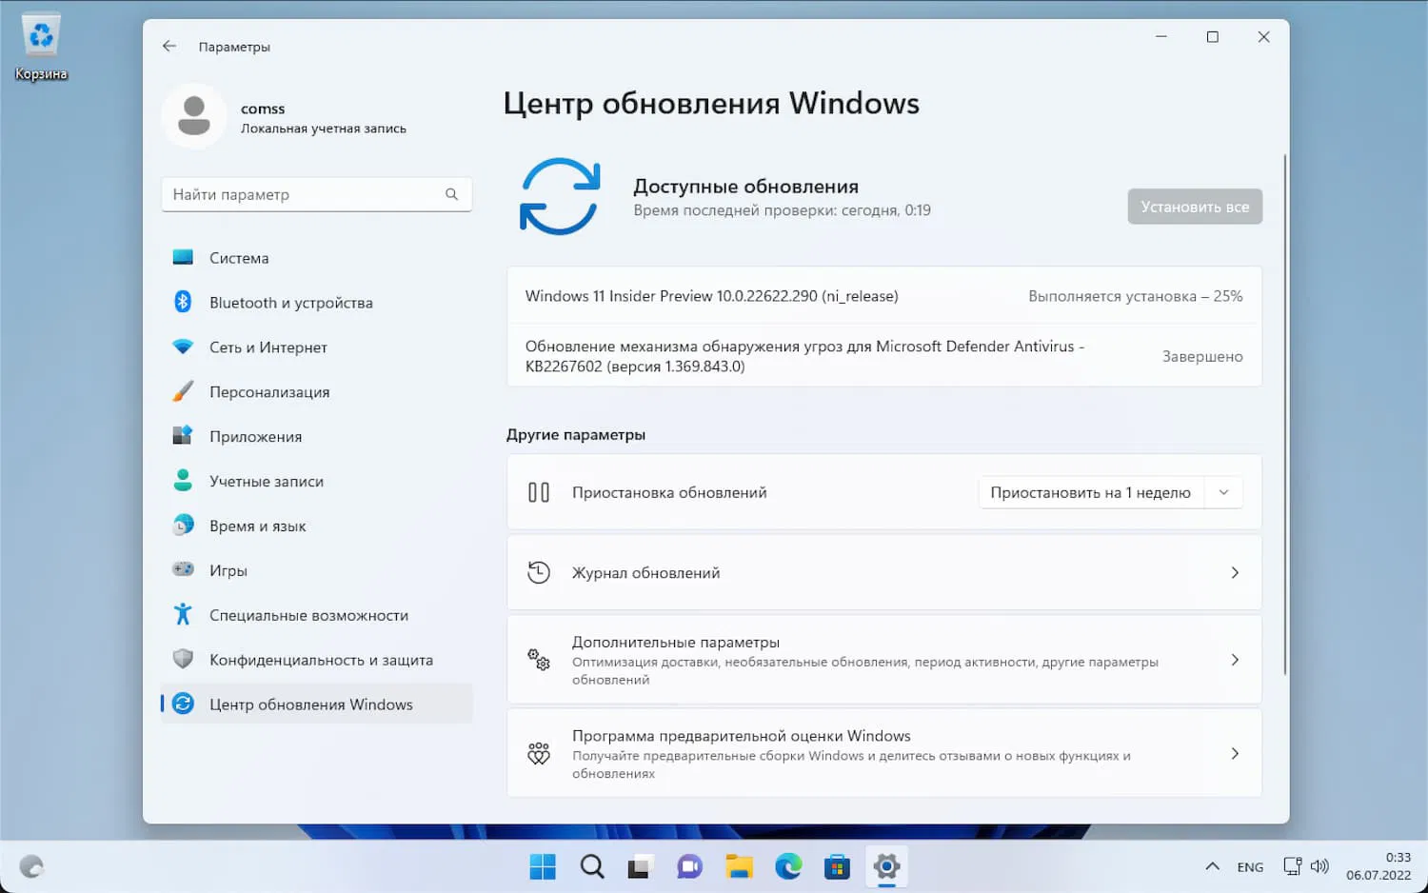1428x893 pixels.
Task: Click the Игры controller icon
Action: (182, 569)
